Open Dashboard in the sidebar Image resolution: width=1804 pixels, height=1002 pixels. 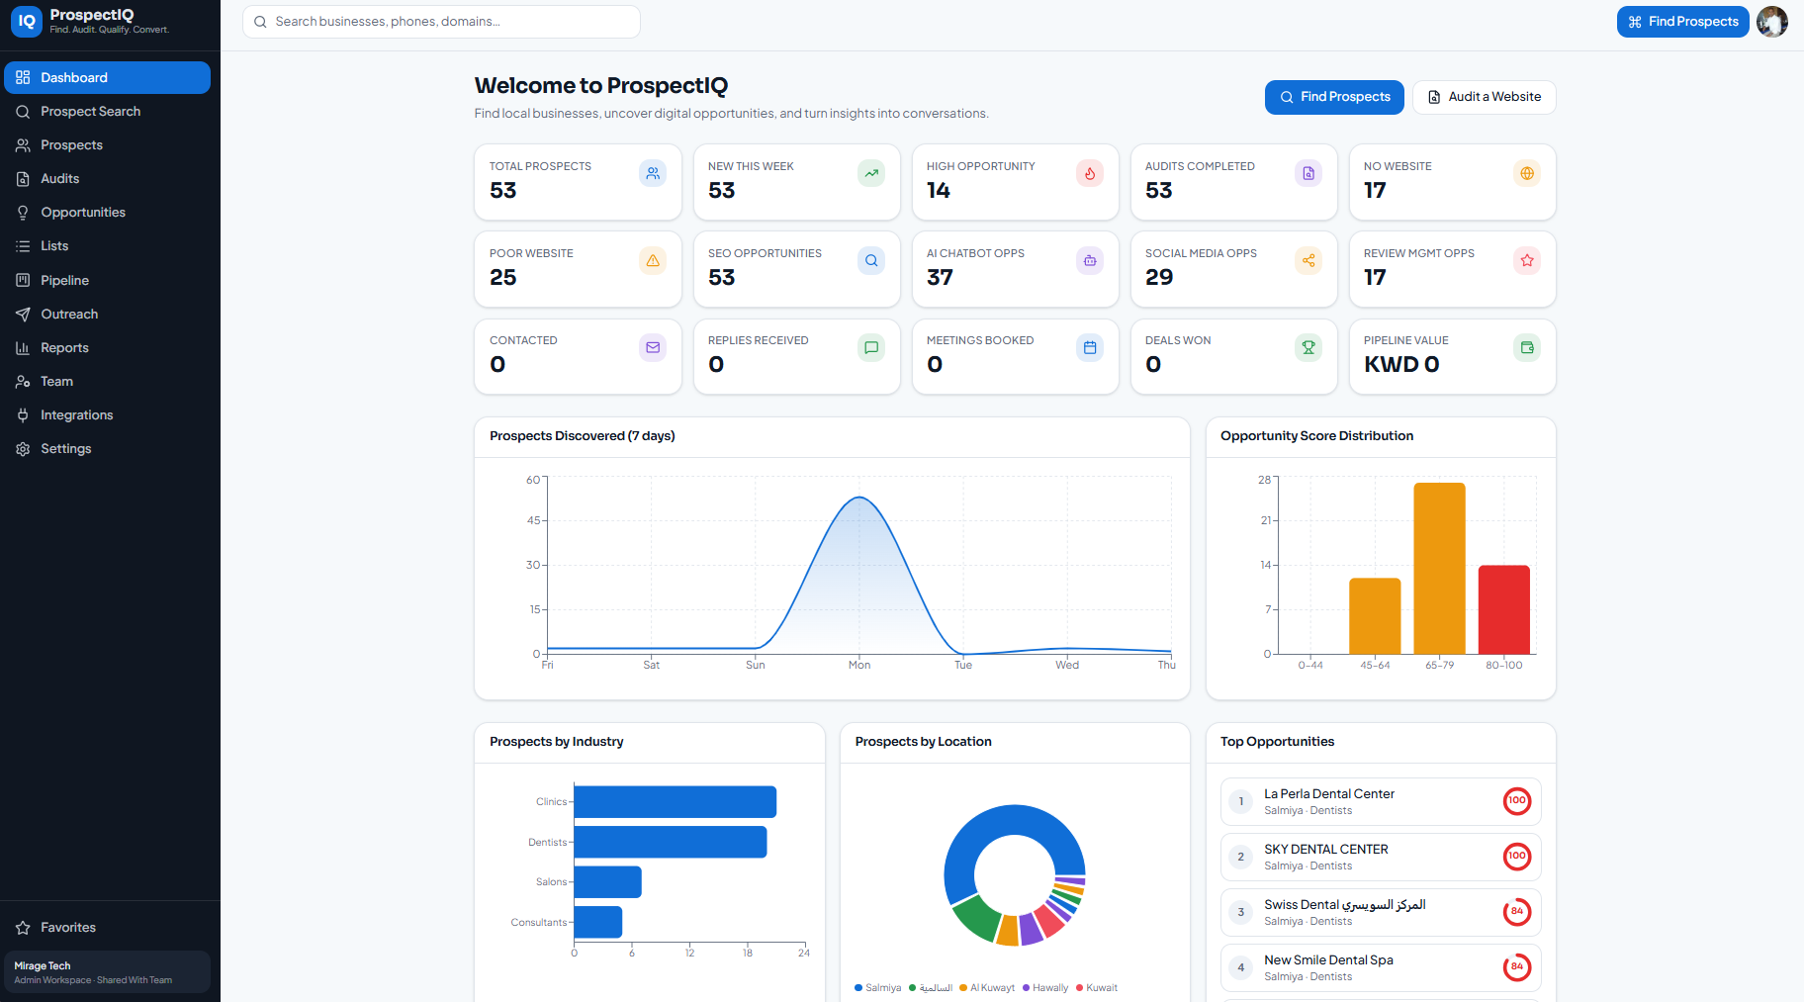(x=107, y=77)
